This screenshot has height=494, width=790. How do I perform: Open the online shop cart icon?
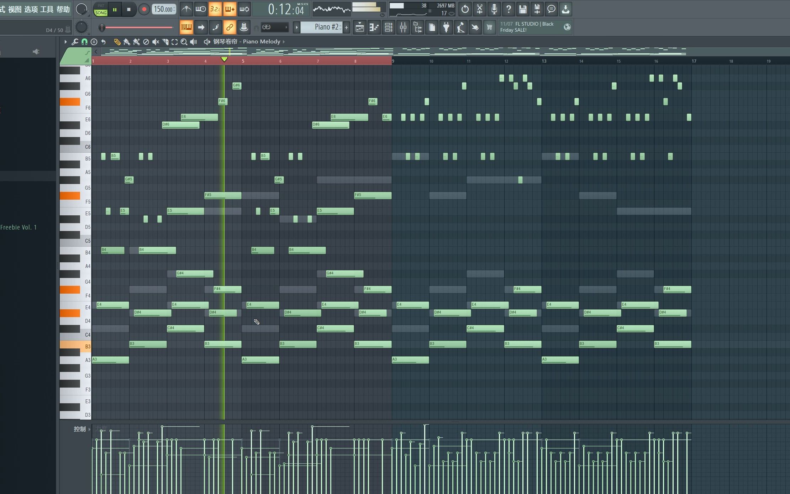[490, 27]
